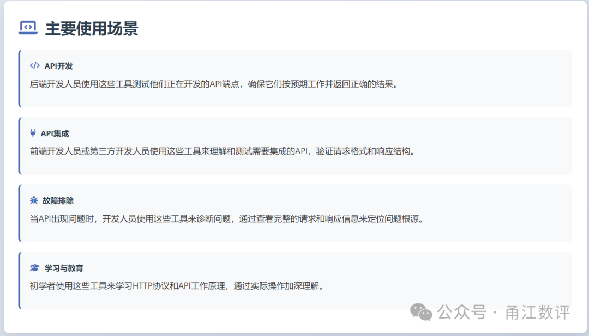
Task: Click the laptop code icon beside 主要使用场景
Action: tap(28, 28)
